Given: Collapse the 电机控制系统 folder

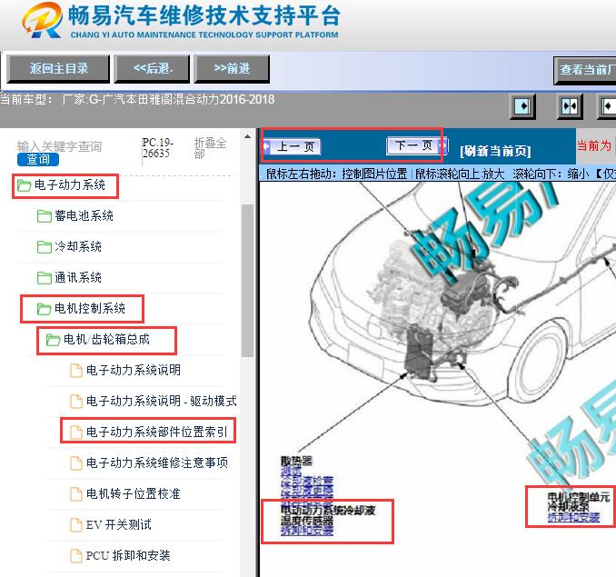Looking at the screenshot, I should click(x=90, y=308).
